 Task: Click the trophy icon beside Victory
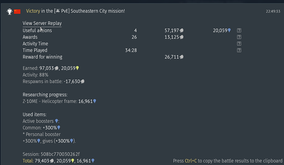tap(9, 12)
